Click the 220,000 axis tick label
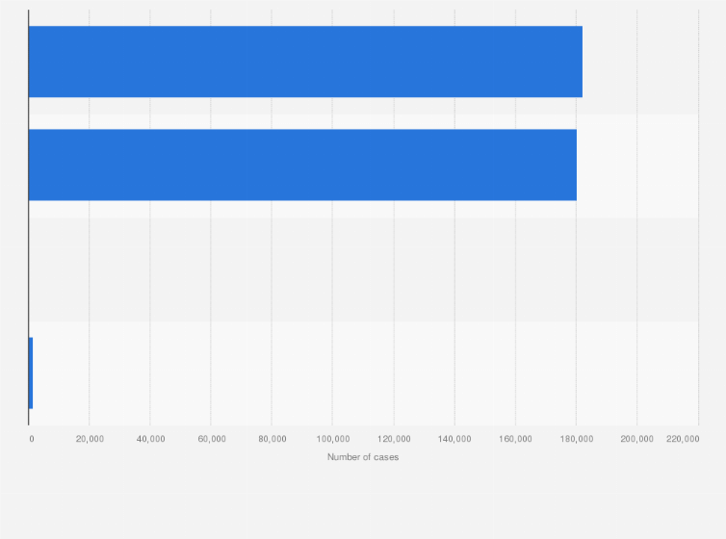 click(683, 439)
